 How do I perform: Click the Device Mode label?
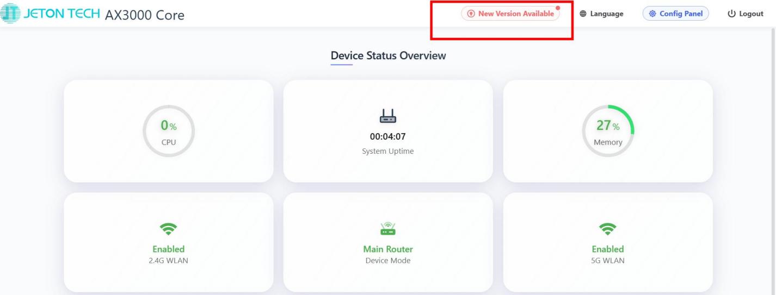(388, 261)
